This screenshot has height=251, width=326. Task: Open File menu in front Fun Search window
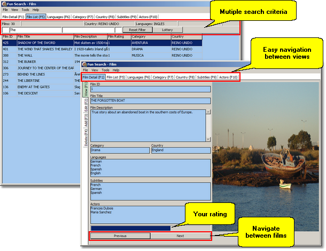pyautogui.click(x=86, y=70)
